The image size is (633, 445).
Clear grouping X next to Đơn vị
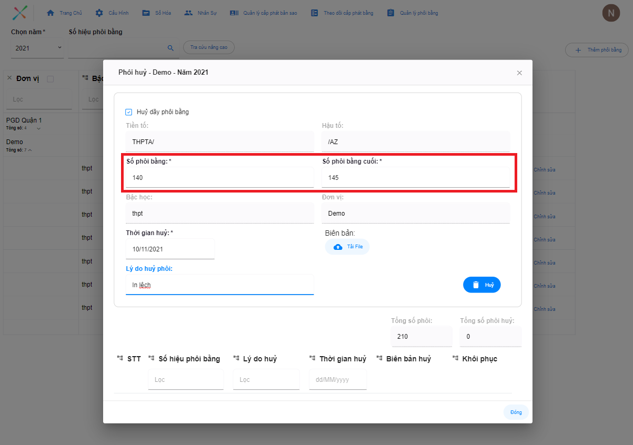coord(9,78)
